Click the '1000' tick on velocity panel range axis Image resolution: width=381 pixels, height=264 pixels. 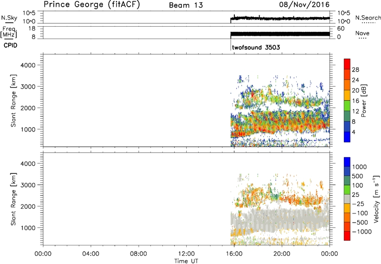pos(28,228)
